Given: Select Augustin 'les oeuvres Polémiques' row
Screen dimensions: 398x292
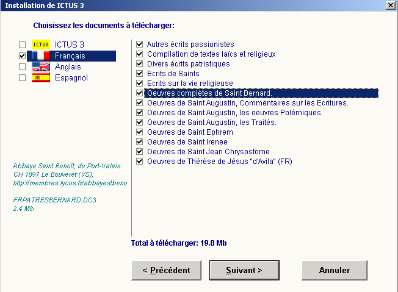Looking at the screenshot, I should pyautogui.click(x=235, y=113).
